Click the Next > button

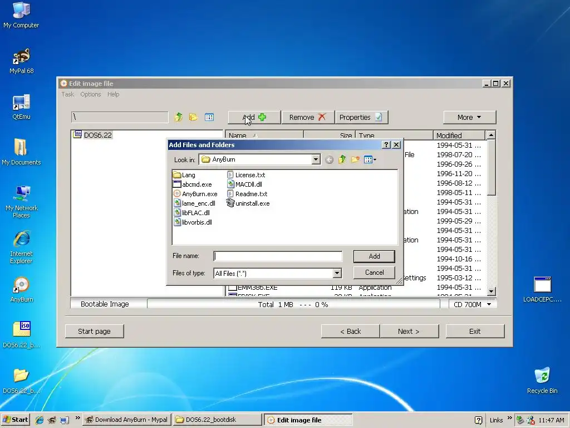point(409,331)
